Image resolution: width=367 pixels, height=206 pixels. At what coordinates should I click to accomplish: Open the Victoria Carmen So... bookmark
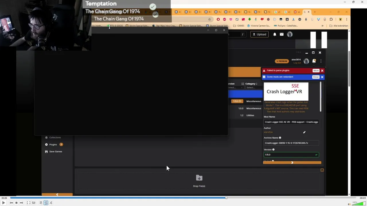point(258,26)
